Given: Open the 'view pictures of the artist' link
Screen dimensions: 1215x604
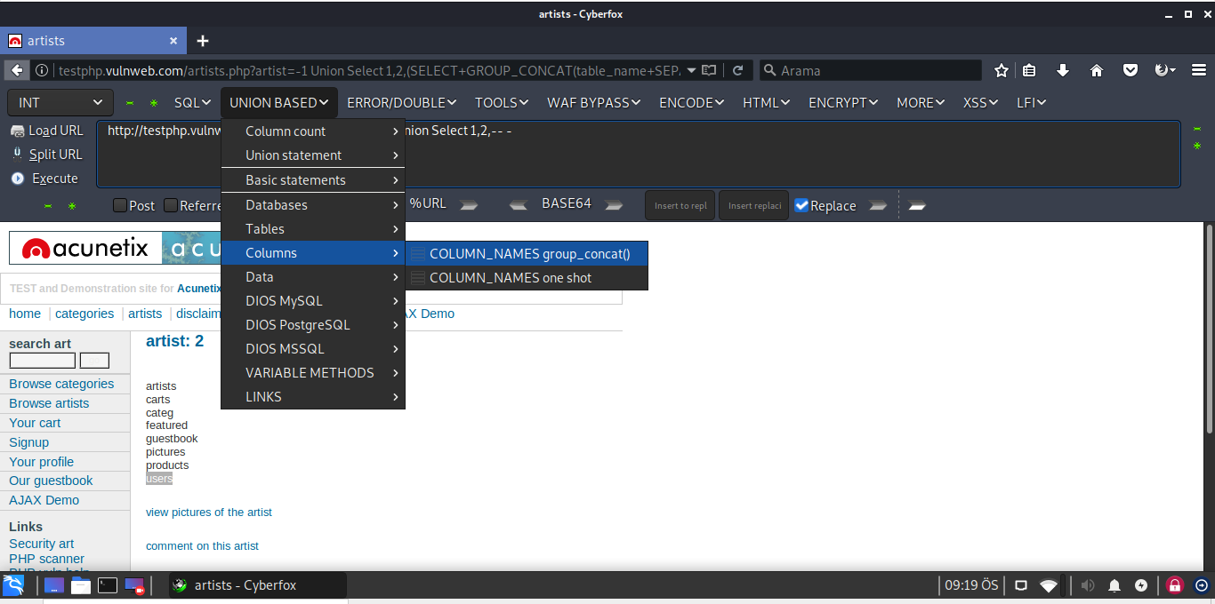Looking at the screenshot, I should [x=209, y=513].
